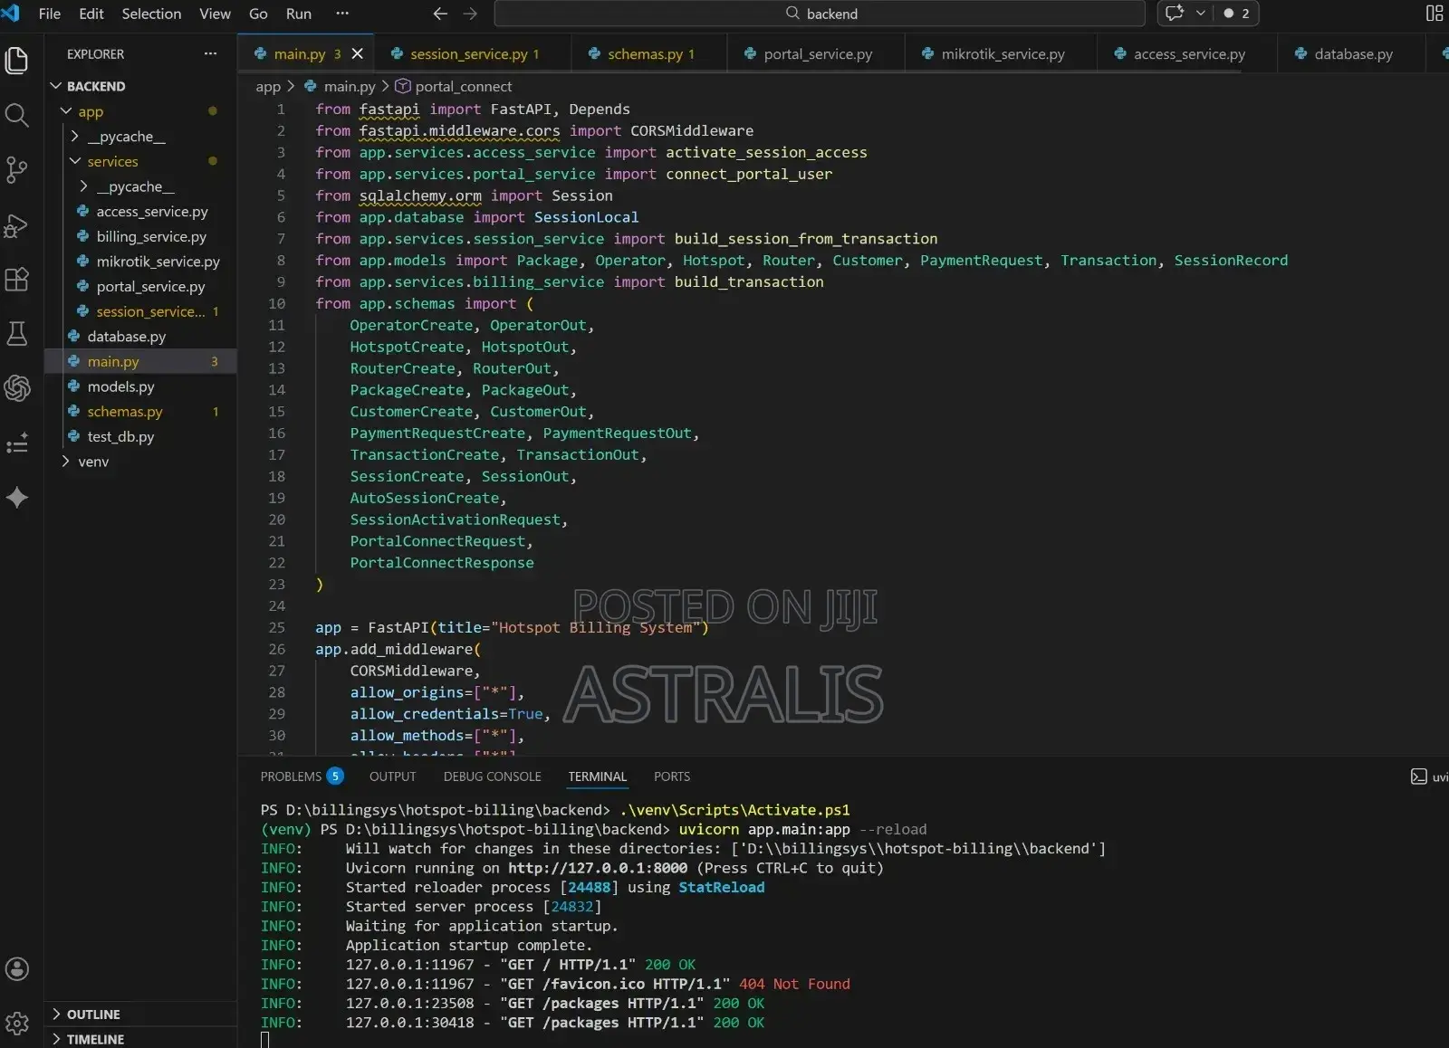Open the Run and Debug view
This screenshot has height=1048, width=1449.
pos(17,225)
